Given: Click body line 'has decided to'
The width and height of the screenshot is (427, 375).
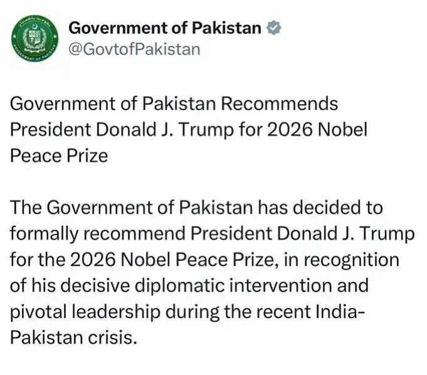Looking at the screenshot, I should 196,207.
